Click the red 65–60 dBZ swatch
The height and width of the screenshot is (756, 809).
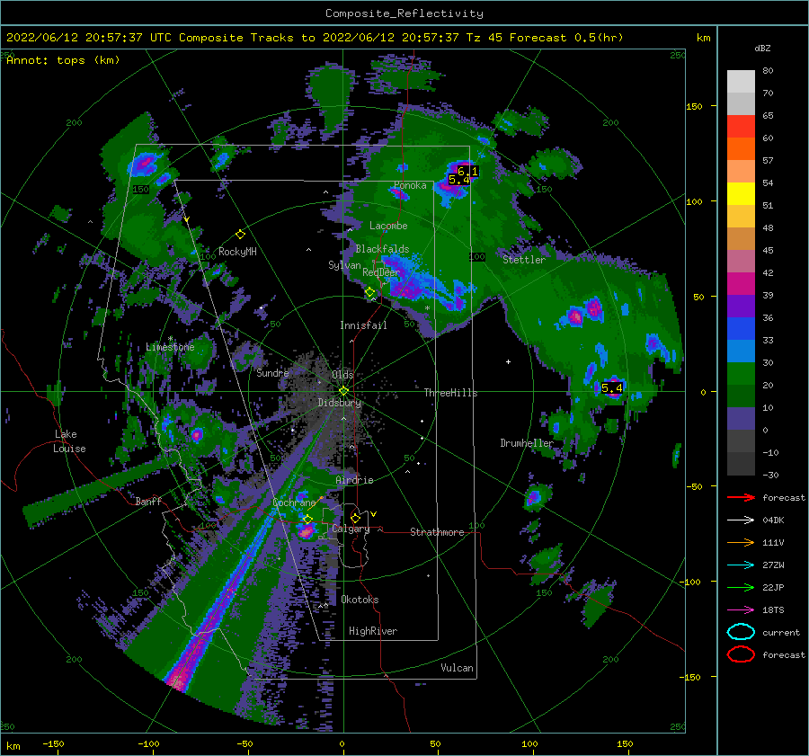point(741,127)
